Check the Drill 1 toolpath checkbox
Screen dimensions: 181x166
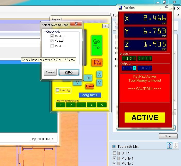(x=114, y=153)
